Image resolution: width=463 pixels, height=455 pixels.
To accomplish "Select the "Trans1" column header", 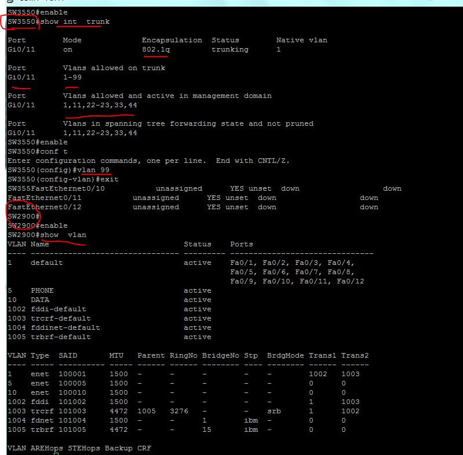I will pos(322,355).
